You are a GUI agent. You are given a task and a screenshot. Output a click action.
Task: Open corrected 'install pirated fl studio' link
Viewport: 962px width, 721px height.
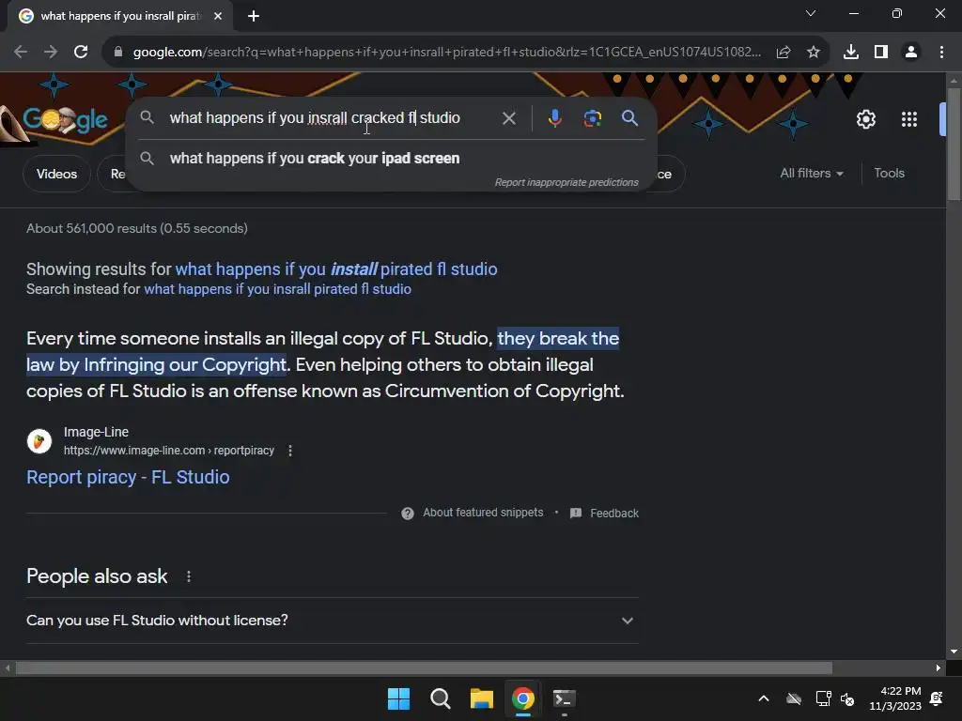(x=336, y=269)
